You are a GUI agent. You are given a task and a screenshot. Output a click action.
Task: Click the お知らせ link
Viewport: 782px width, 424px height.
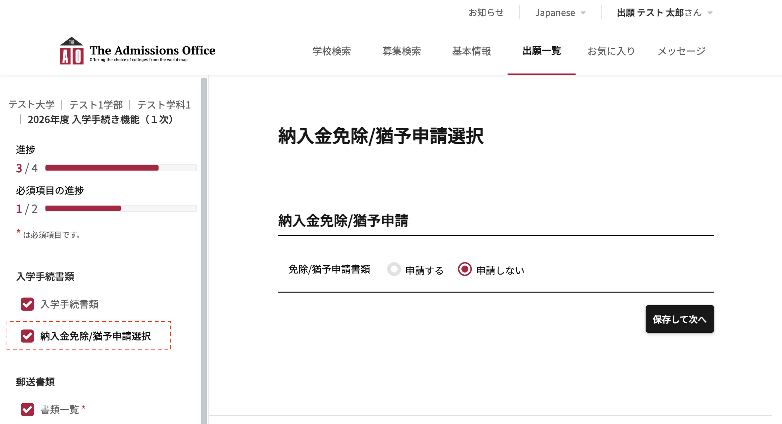[486, 13]
